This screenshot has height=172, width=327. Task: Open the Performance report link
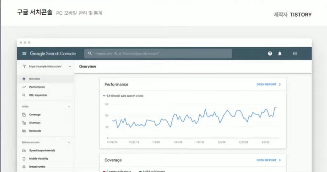click(x=268, y=85)
